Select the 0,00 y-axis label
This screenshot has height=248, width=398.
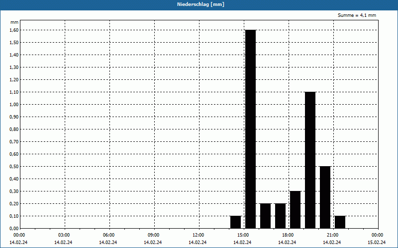tap(14, 228)
